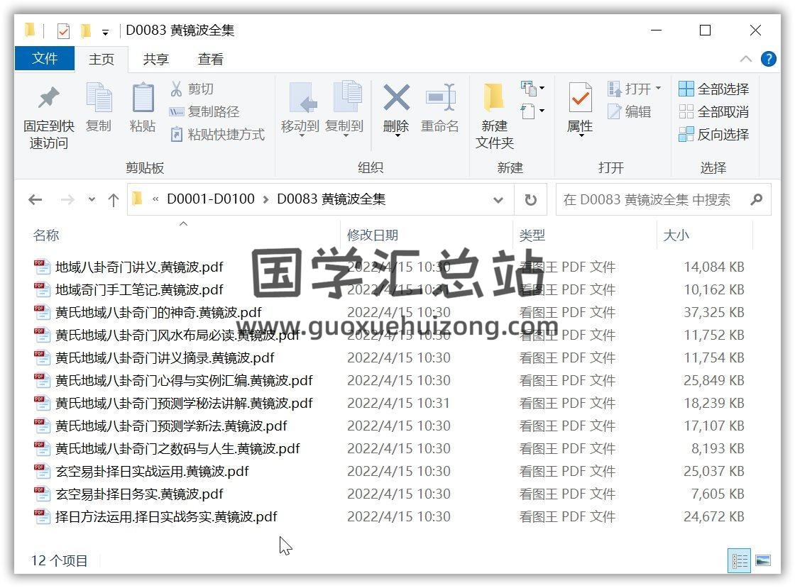Click the Rename (重命名) icon

pos(440,96)
